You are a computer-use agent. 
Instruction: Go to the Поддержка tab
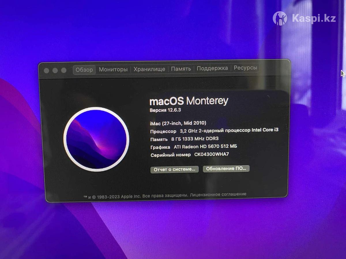pos(212,68)
